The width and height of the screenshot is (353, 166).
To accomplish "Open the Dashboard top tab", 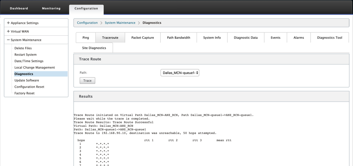I will coord(19,8).
